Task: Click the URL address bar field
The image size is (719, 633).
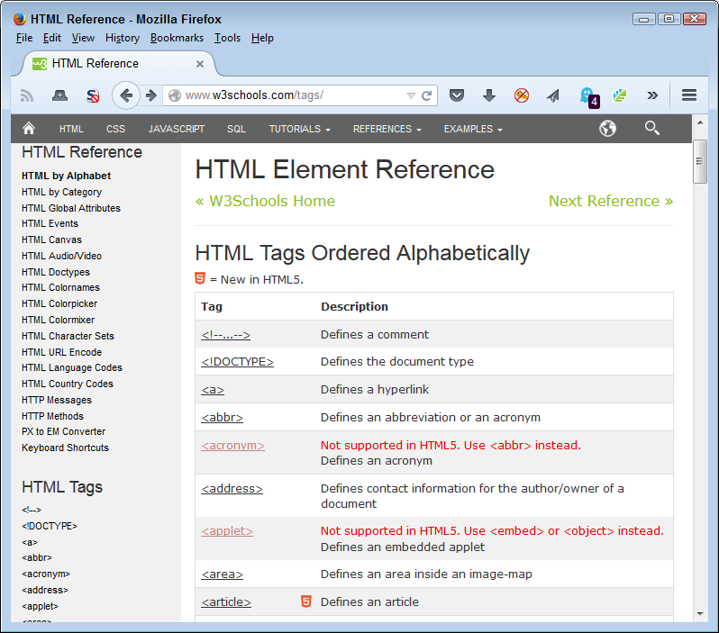Action: coord(288,95)
